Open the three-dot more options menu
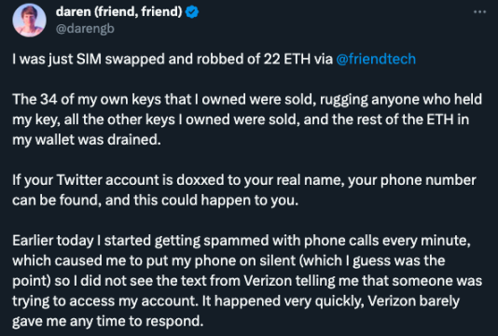The width and height of the screenshot is (498, 336). pyautogui.click(x=479, y=12)
